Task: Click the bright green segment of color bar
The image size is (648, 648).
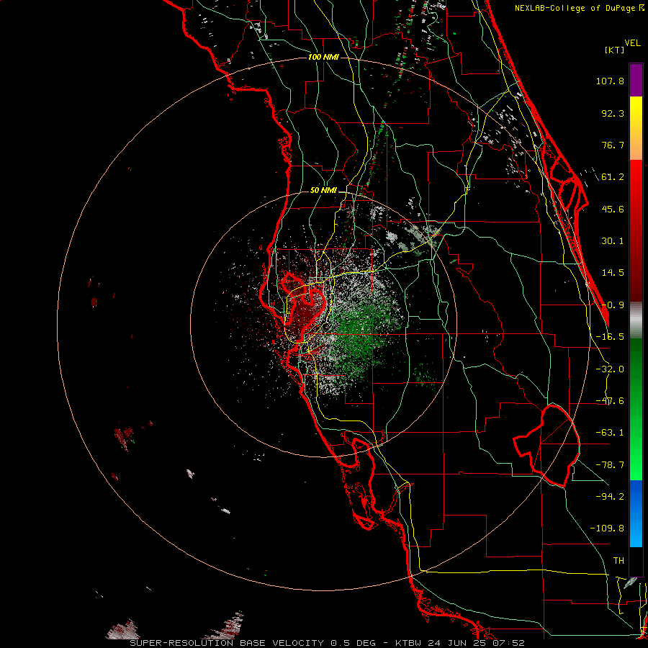Action: coord(636,409)
